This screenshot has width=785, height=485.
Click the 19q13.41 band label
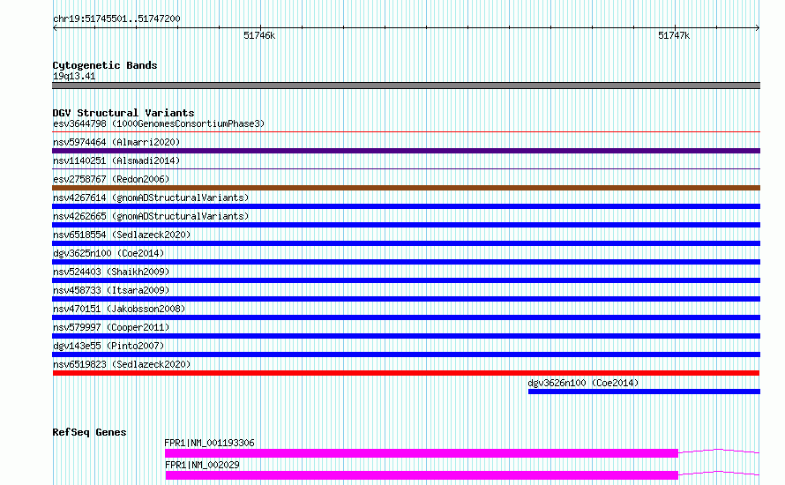[x=74, y=76]
